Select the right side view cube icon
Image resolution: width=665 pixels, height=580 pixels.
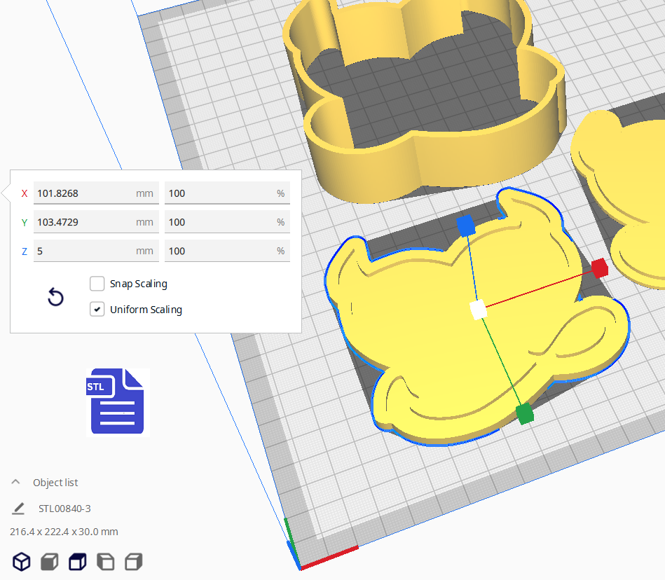click(x=133, y=561)
